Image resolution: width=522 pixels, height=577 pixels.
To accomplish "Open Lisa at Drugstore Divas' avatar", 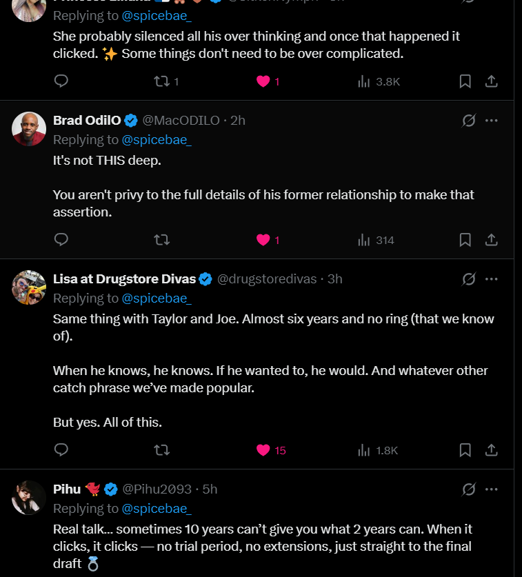I will pyautogui.click(x=29, y=287).
